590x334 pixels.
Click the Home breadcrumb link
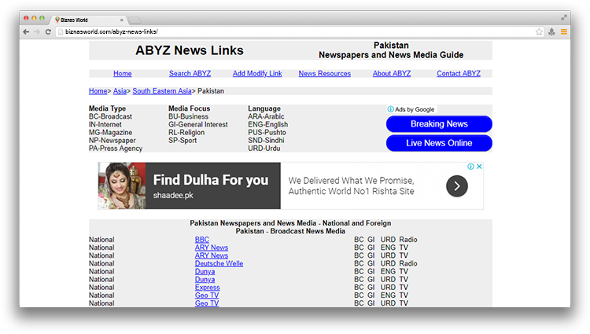(98, 91)
